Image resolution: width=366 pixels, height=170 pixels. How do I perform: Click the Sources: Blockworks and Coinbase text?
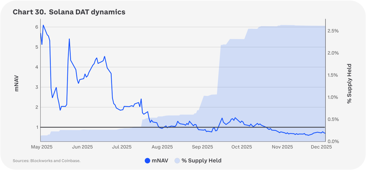[x=47, y=161]
